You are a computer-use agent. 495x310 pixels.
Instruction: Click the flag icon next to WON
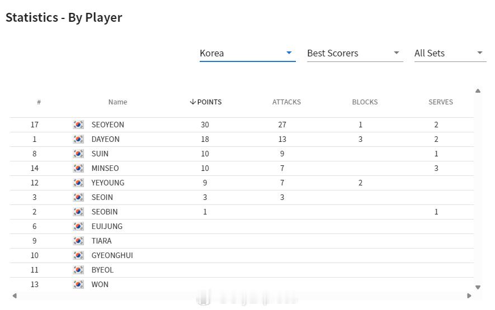(78, 284)
